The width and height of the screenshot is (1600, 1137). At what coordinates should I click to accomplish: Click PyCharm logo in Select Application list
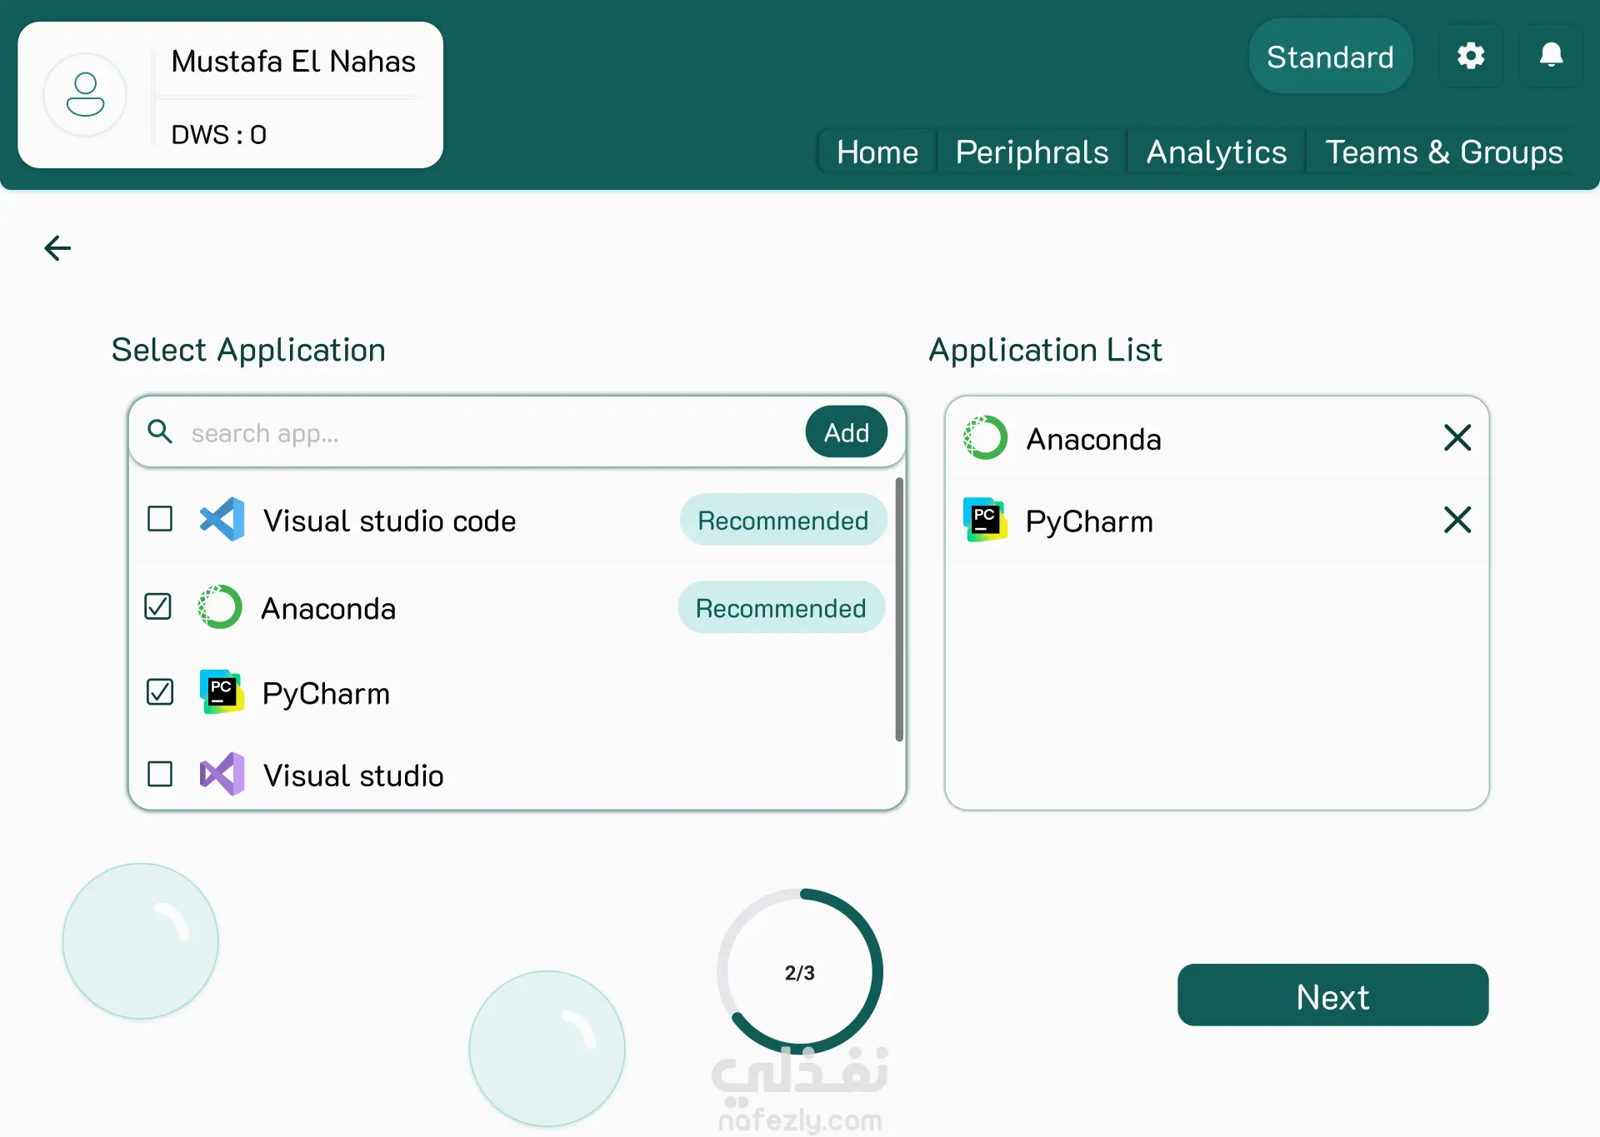(222, 691)
